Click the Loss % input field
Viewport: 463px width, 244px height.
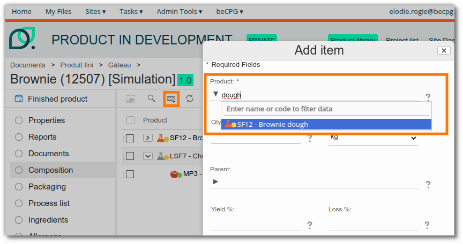(x=373, y=225)
